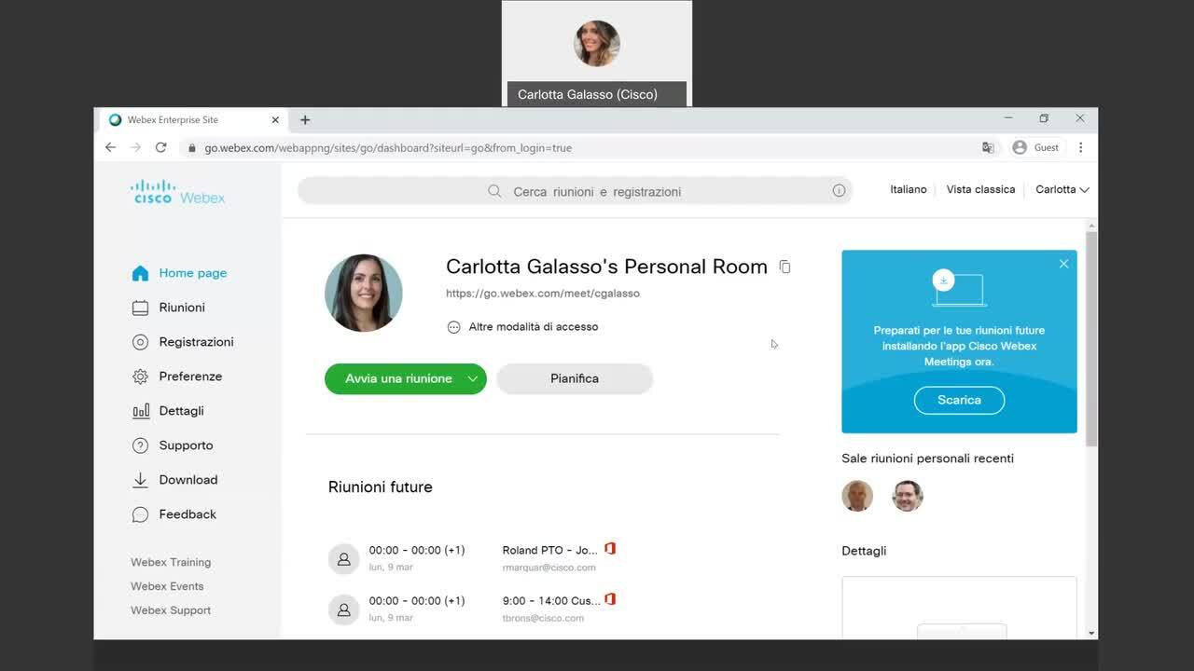Select the Webex Enterprise Site tab
1194x671 pixels.
coord(193,119)
